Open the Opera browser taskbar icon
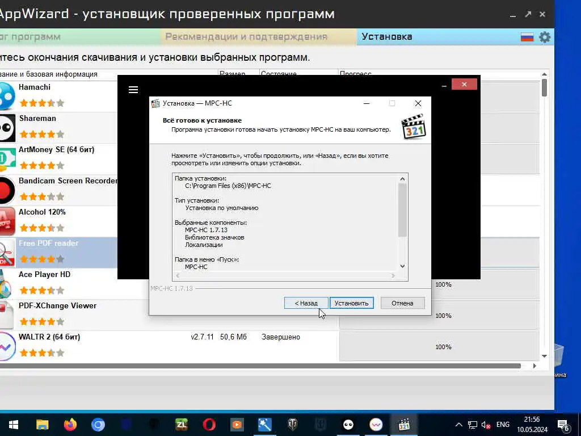This screenshot has width=581, height=436. (x=209, y=425)
